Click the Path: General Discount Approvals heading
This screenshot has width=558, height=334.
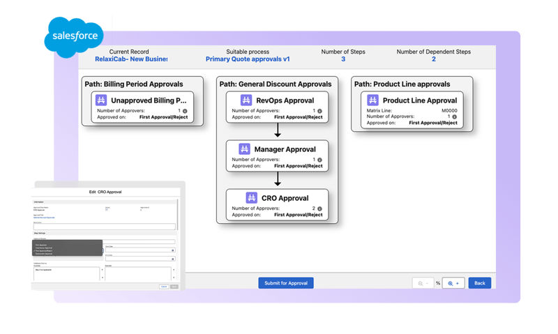276,84
